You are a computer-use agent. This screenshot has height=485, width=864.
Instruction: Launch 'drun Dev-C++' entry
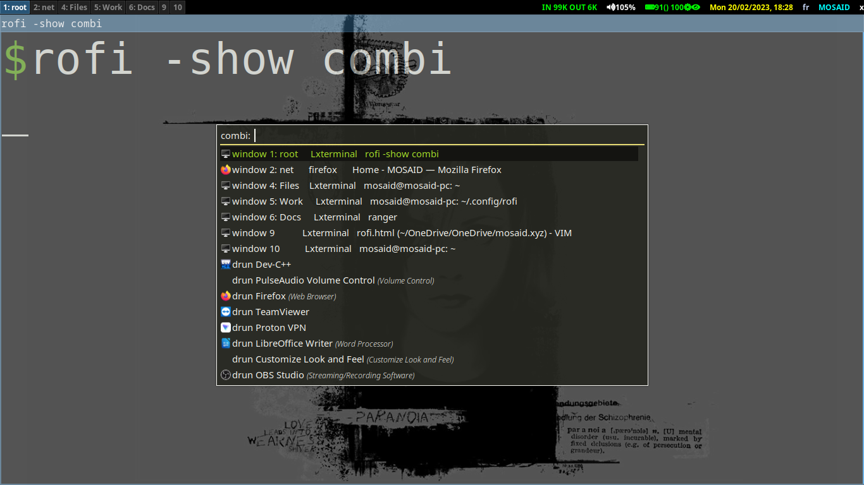pos(429,265)
